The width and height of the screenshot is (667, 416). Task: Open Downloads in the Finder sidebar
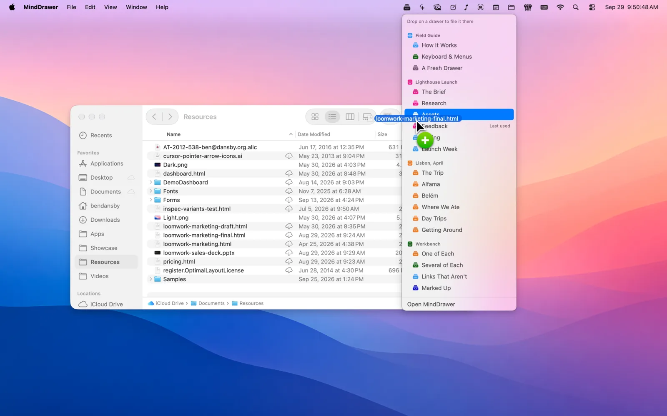click(x=106, y=220)
